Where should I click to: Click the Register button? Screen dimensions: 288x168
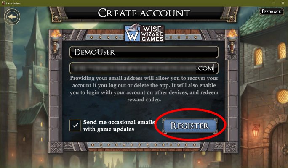[190, 126]
